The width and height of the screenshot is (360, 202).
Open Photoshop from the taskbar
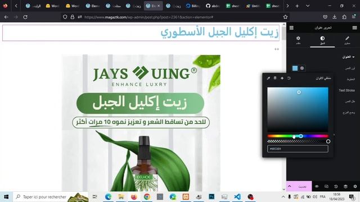tap(211, 197)
